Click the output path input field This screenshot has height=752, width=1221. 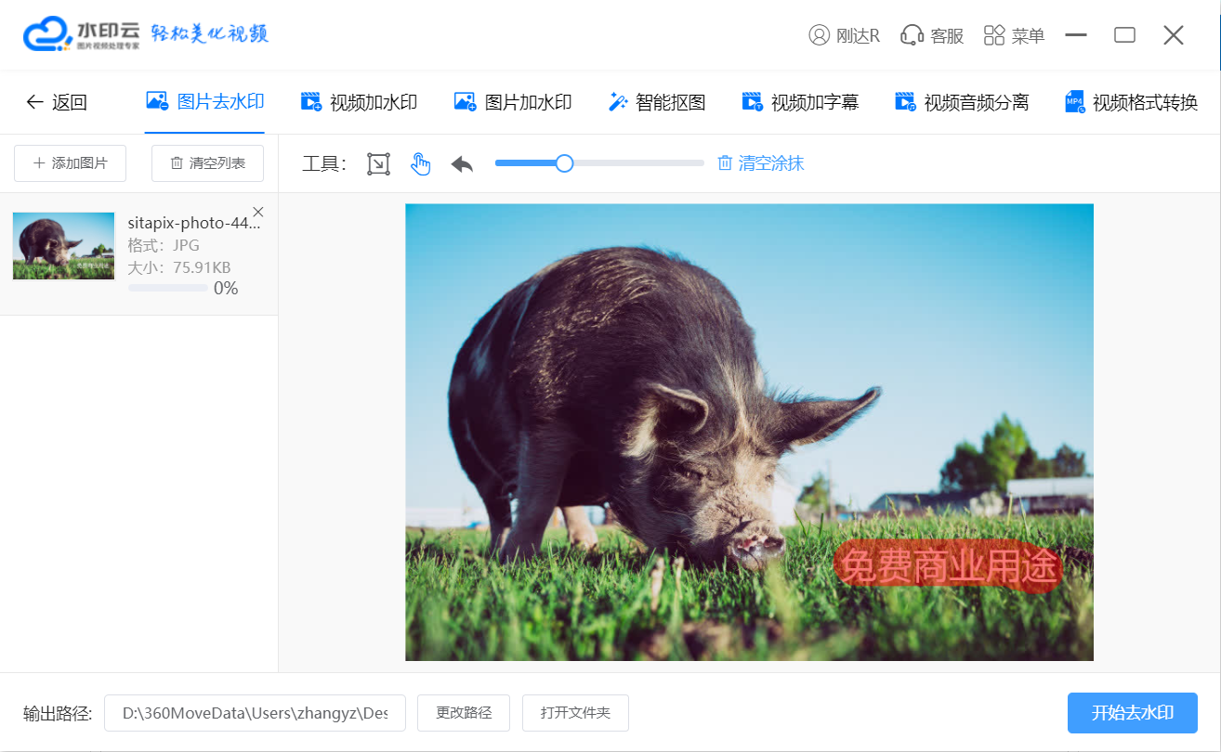(255, 713)
